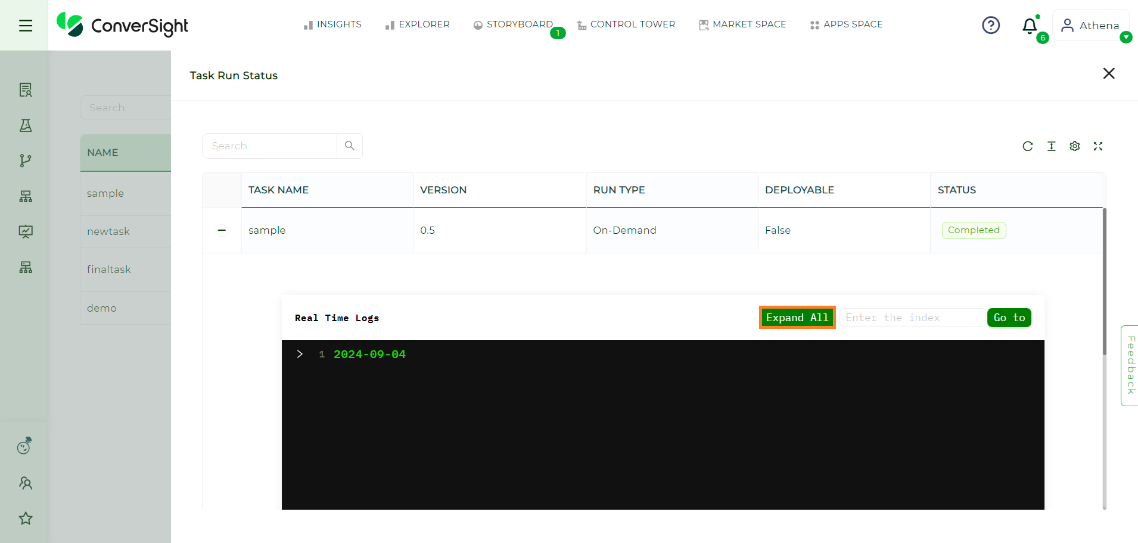Image resolution: width=1138 pixels, height=543 pixels.
Task: Click the Real Time Logs heading
Action: (x=337, y=318)
